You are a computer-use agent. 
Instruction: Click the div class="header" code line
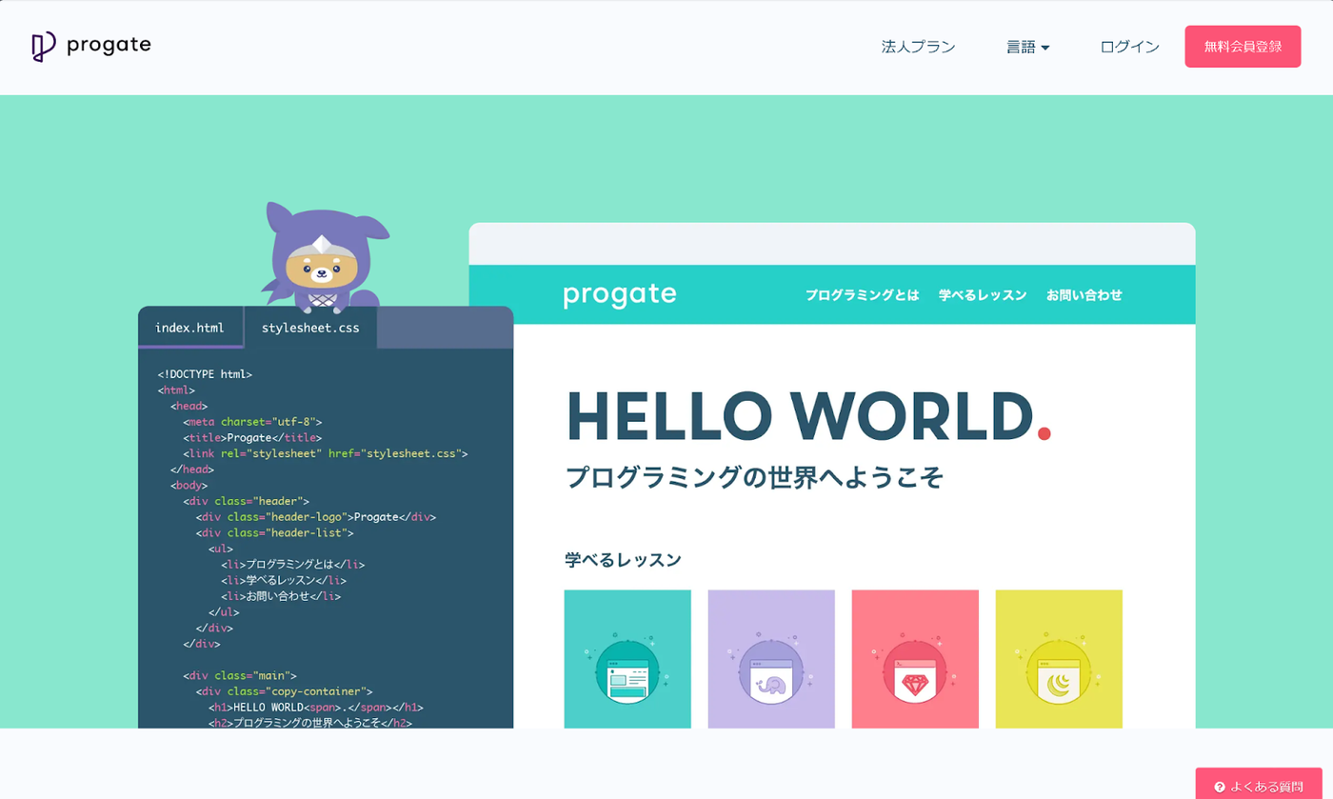pos(246,501)
